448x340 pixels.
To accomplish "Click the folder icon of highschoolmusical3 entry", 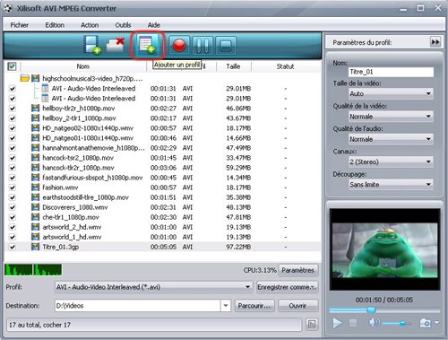I will coord(25,78).
